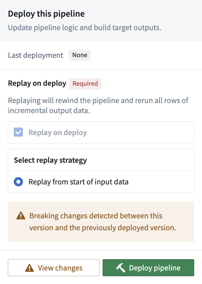Click the warning triangle in View changes
Image resolution: width=202 pixels, height=284 pixels.
29,268
